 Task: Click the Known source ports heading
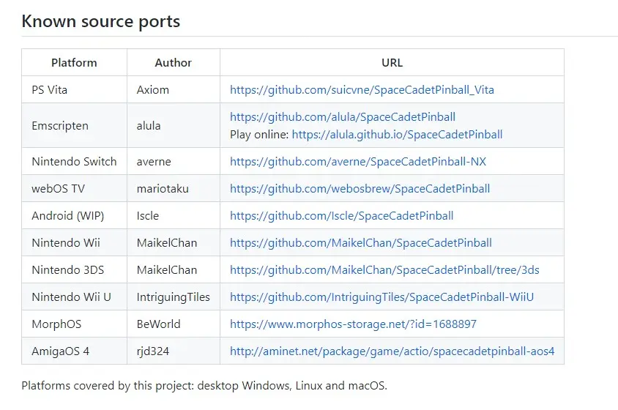[100, 21]
